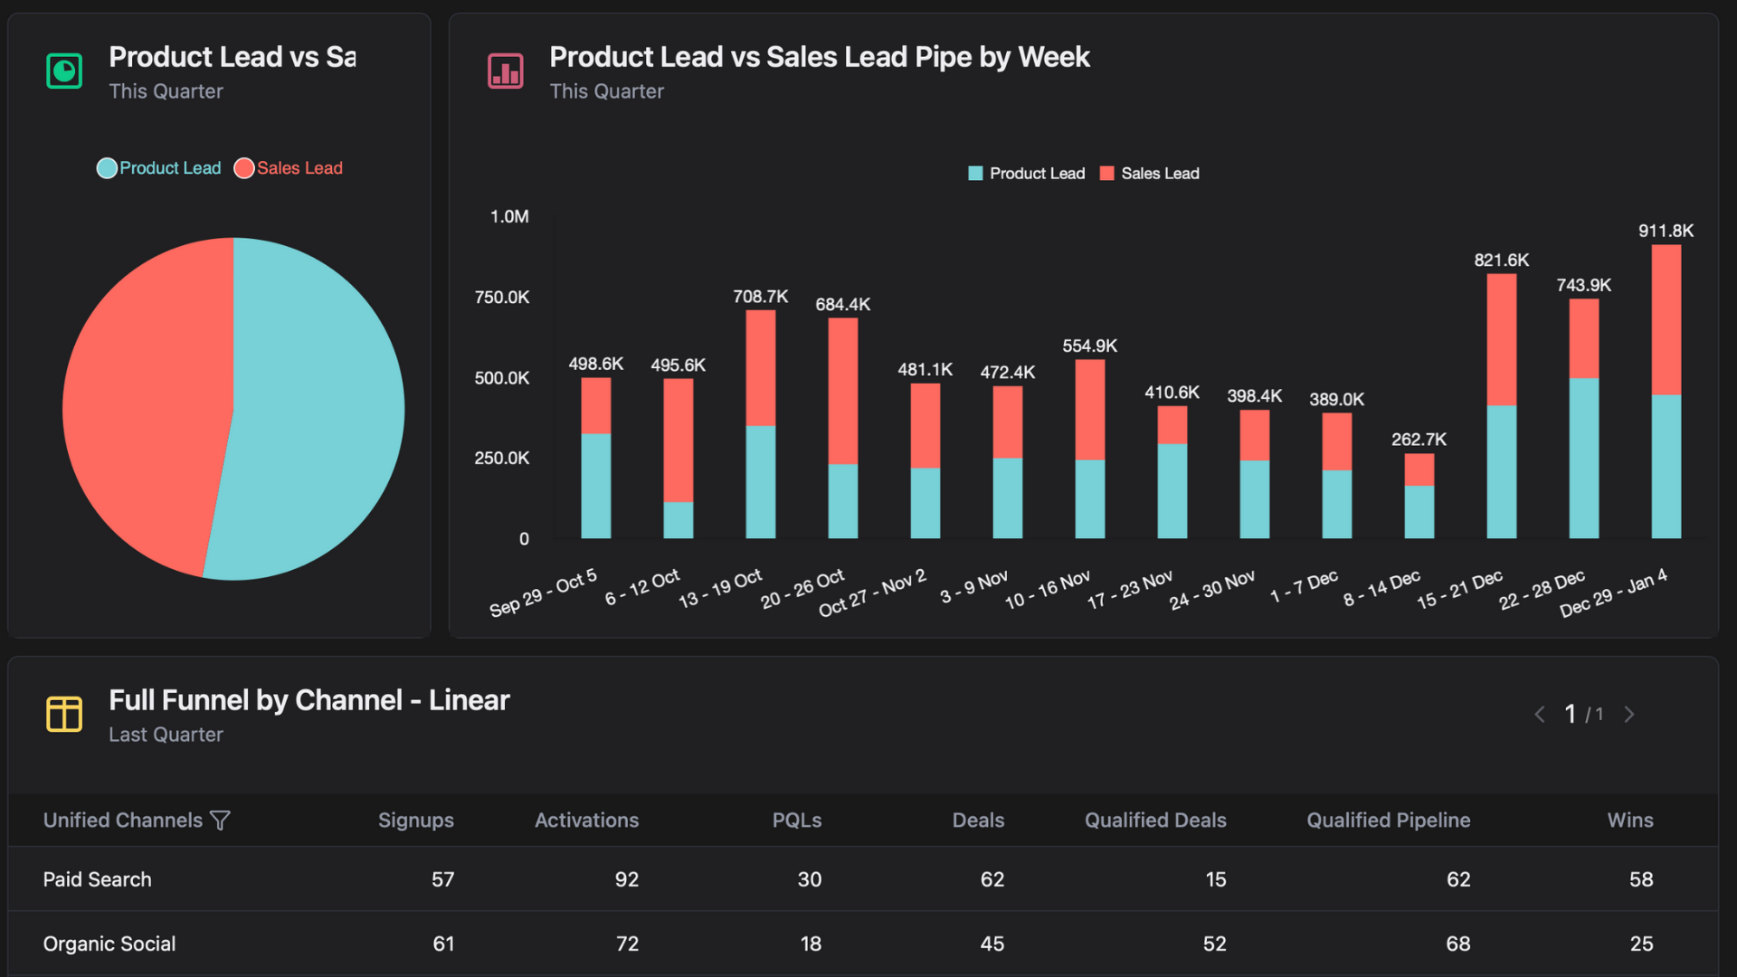This screenshot has height=977, width=1737.
Task: Click the Unified Channels filter funnel icon
Action: point(220,820)
